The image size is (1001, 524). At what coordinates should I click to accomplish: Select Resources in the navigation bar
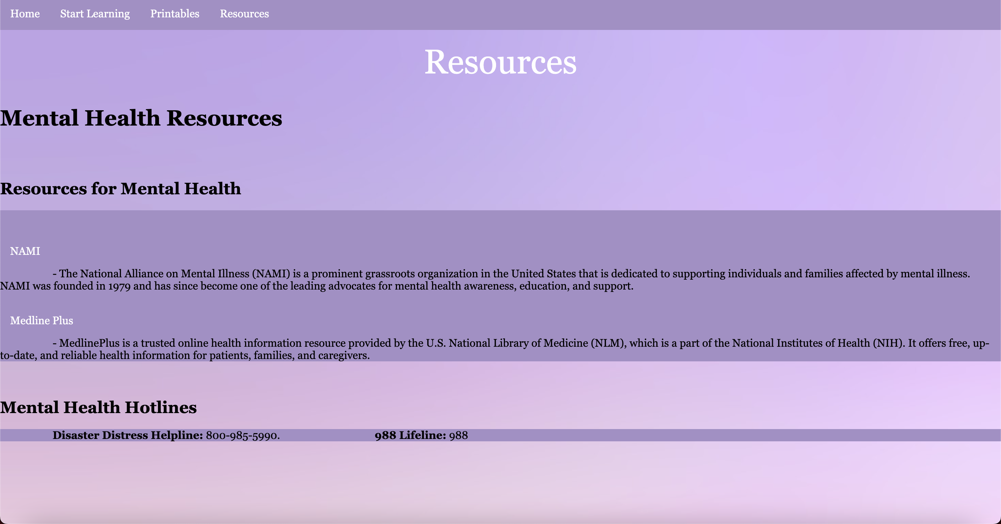coord(244,14)
